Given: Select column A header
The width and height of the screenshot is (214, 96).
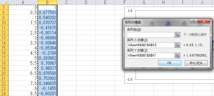Looking at the screenshot, I should (23, 2).
